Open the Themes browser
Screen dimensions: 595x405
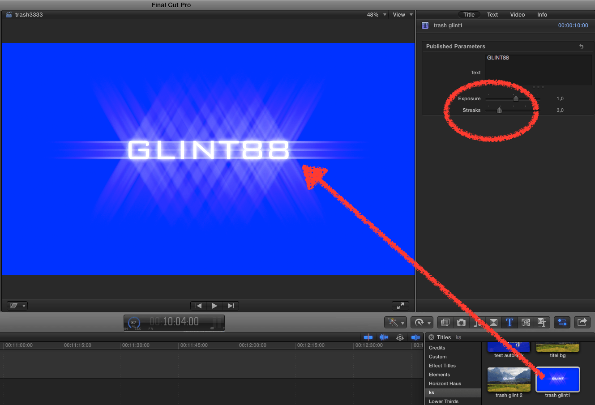542,322
